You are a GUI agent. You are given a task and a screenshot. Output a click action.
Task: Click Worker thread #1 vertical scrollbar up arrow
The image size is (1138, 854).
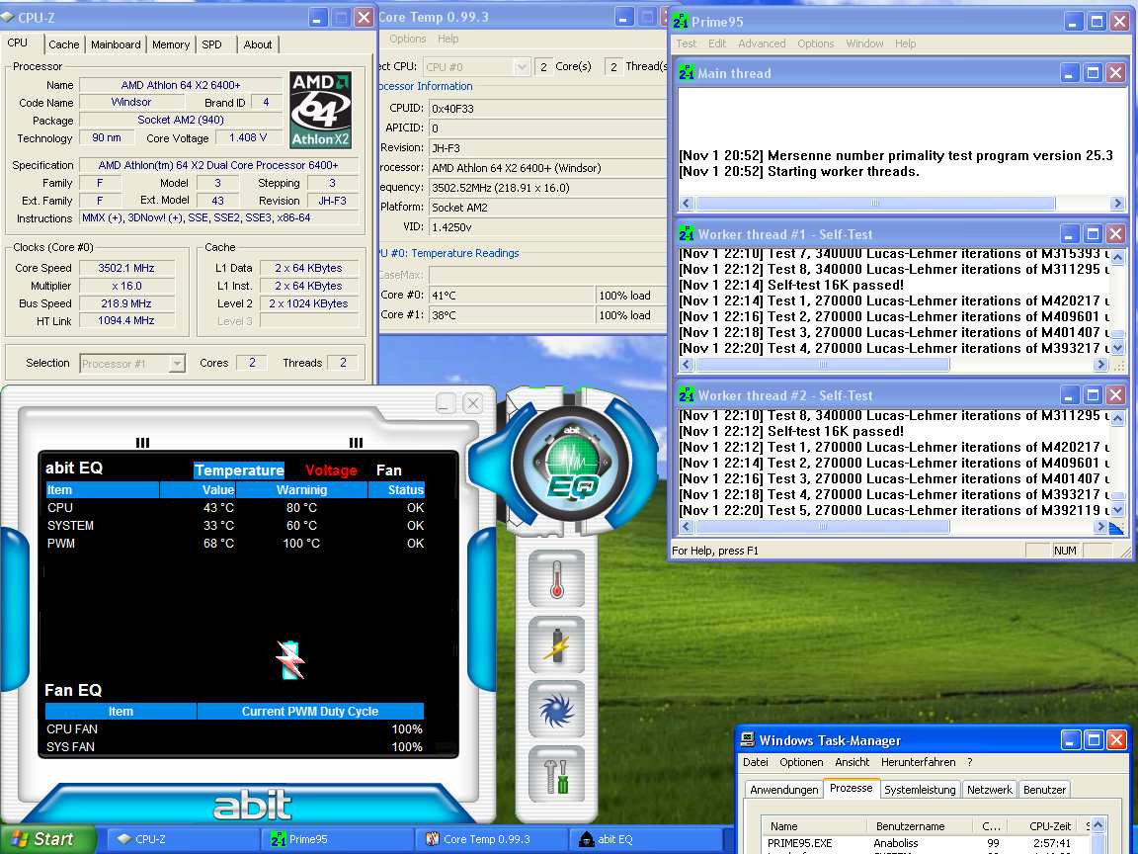coord(1117,256)
